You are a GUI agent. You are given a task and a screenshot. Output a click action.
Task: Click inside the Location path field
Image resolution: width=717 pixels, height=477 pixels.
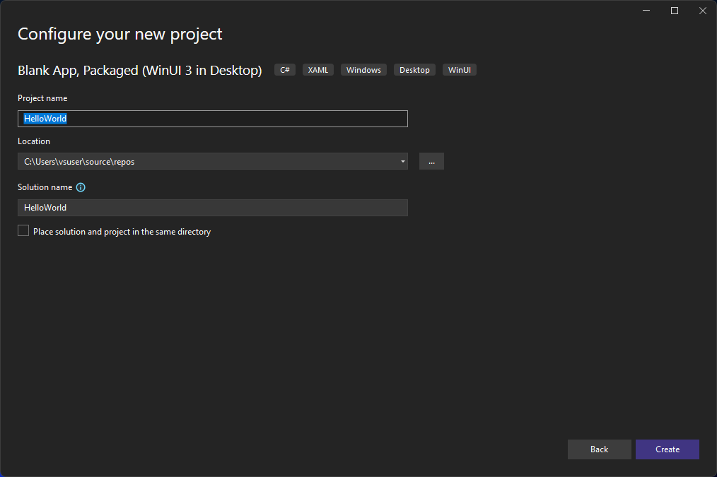click(205, 161)
